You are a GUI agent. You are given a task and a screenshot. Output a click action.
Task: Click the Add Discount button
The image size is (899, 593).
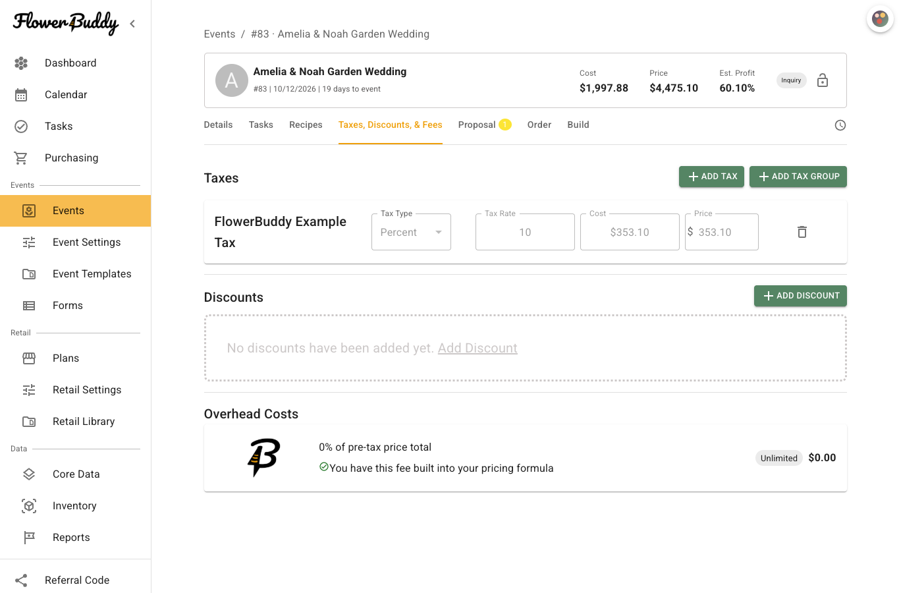click(x=800, y=296)
